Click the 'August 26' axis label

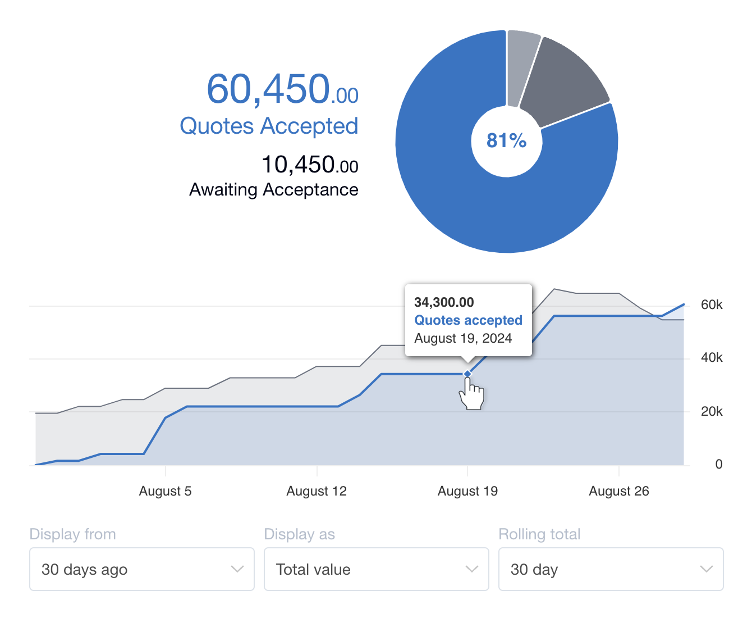point(618,491)
